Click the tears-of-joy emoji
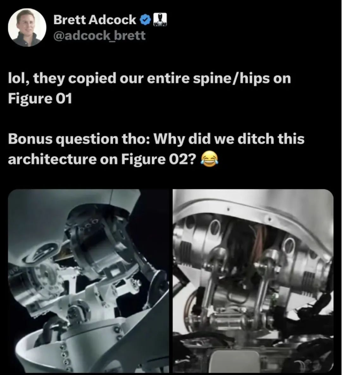 pos(210,159)
